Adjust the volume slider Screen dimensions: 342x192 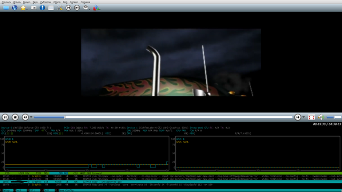pyautogui.click(x=333, y=117)
